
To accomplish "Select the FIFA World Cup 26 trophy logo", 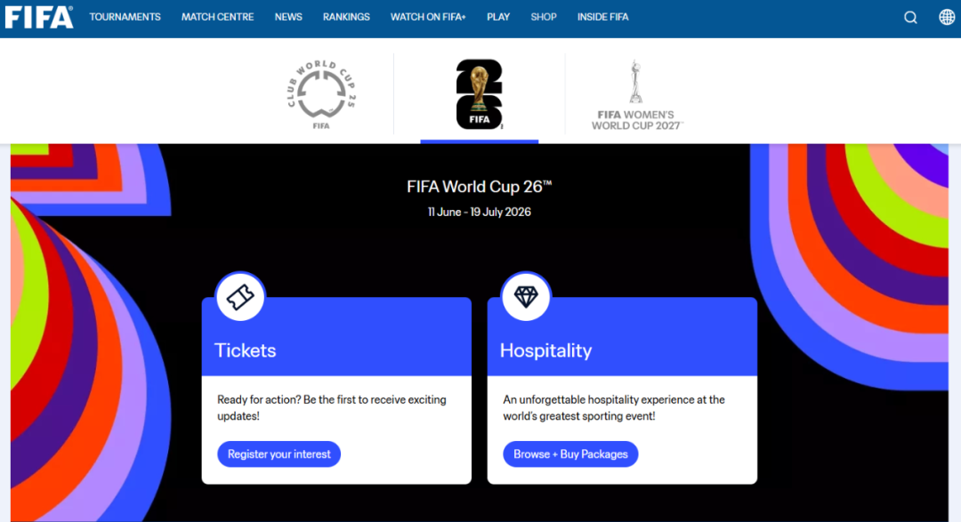I will 480,94.
